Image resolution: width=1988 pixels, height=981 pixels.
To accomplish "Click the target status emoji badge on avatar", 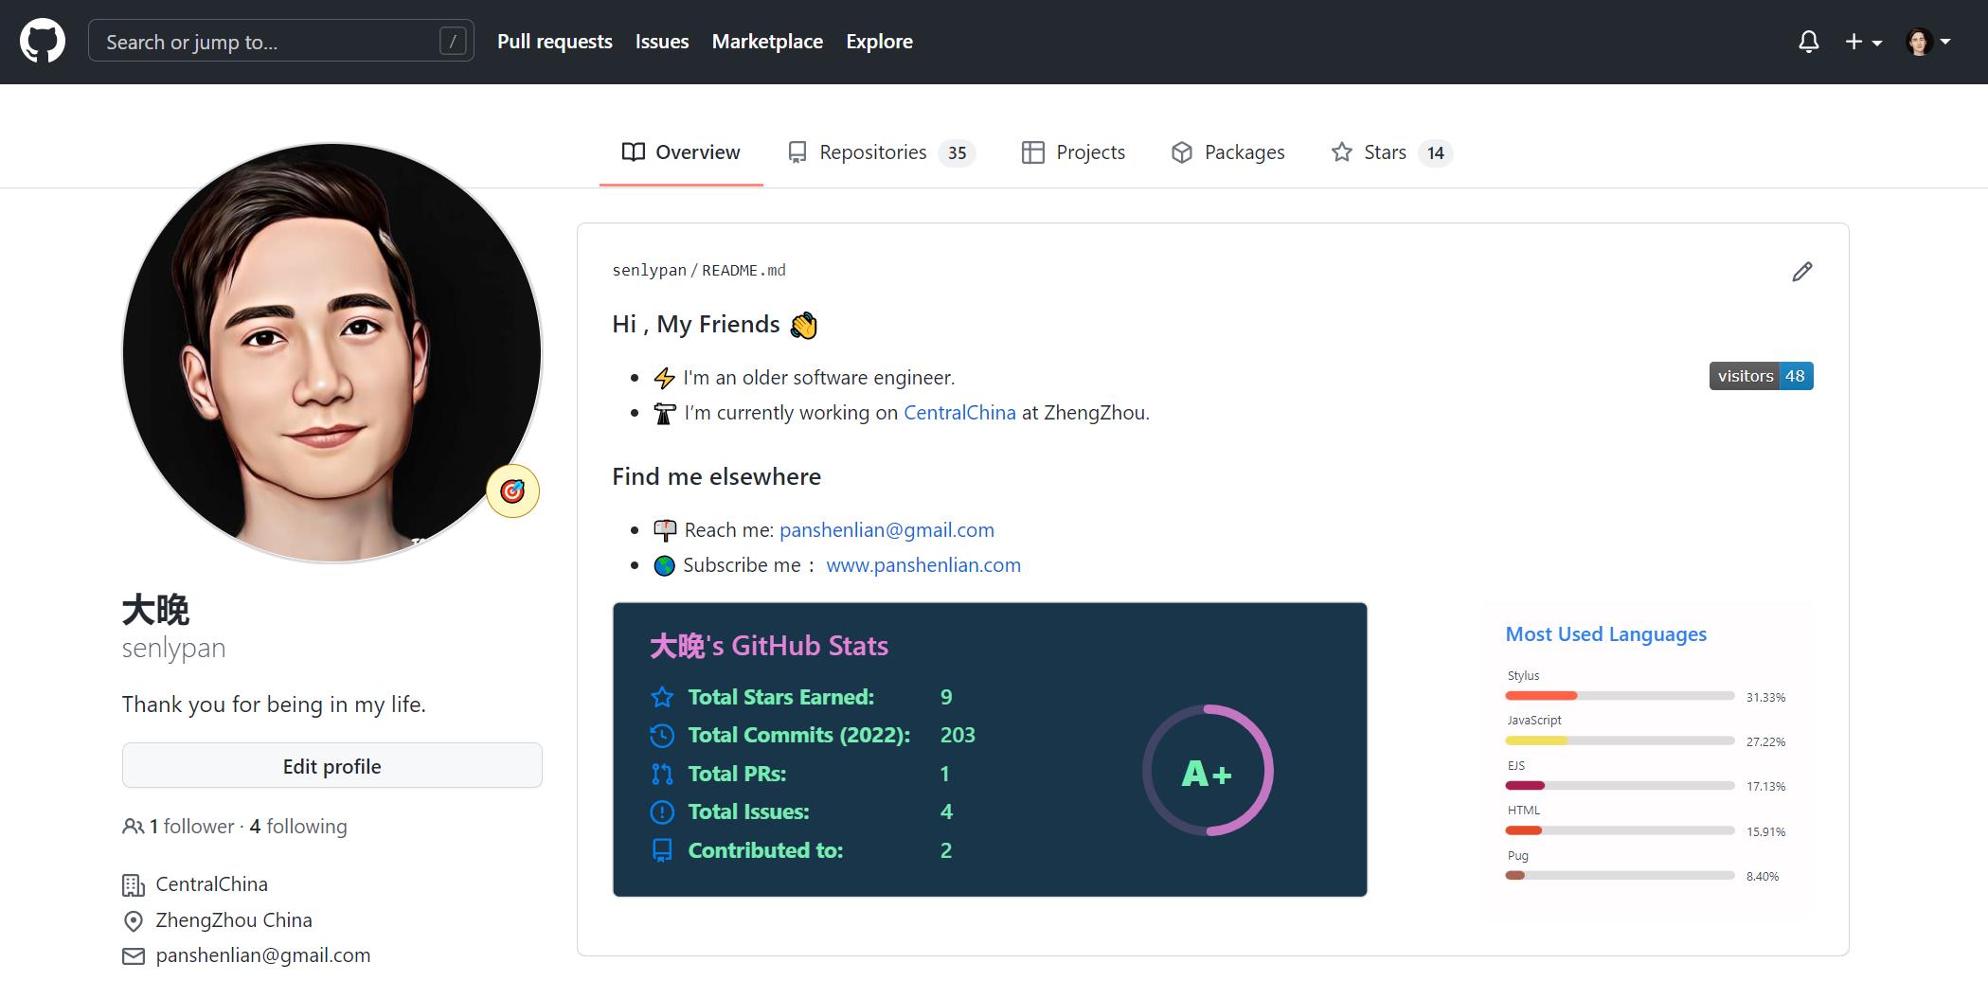I will (x=512, y=490).
